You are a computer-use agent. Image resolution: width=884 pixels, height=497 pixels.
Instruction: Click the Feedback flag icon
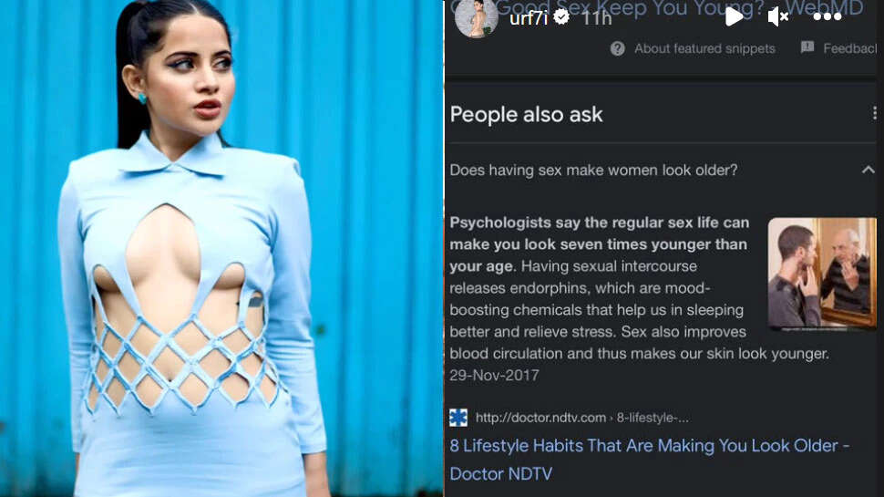coord(807,47)
